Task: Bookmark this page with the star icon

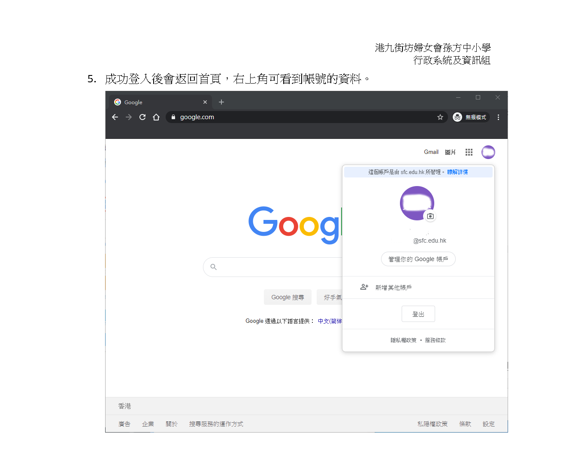Action: coord(440,117)
